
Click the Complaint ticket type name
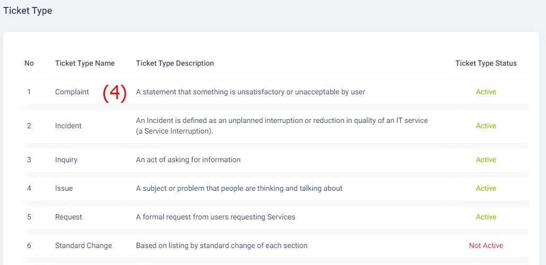72,92
